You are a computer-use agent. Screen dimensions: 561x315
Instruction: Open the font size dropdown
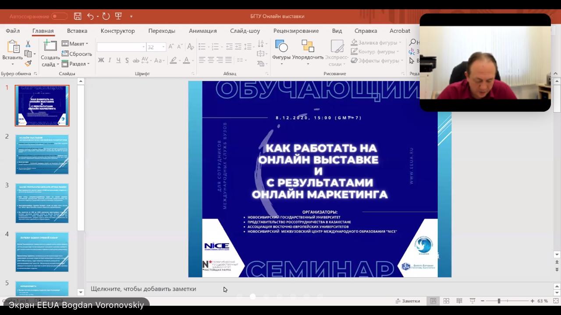click(x=163, y=47)
